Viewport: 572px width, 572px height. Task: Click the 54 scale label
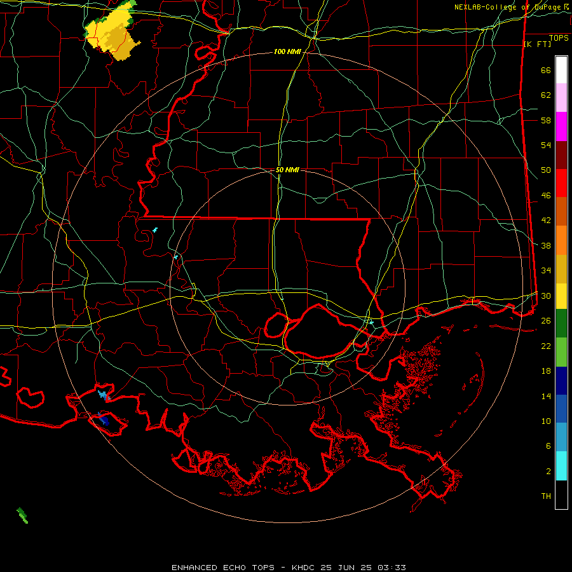[x=546, y=145]
